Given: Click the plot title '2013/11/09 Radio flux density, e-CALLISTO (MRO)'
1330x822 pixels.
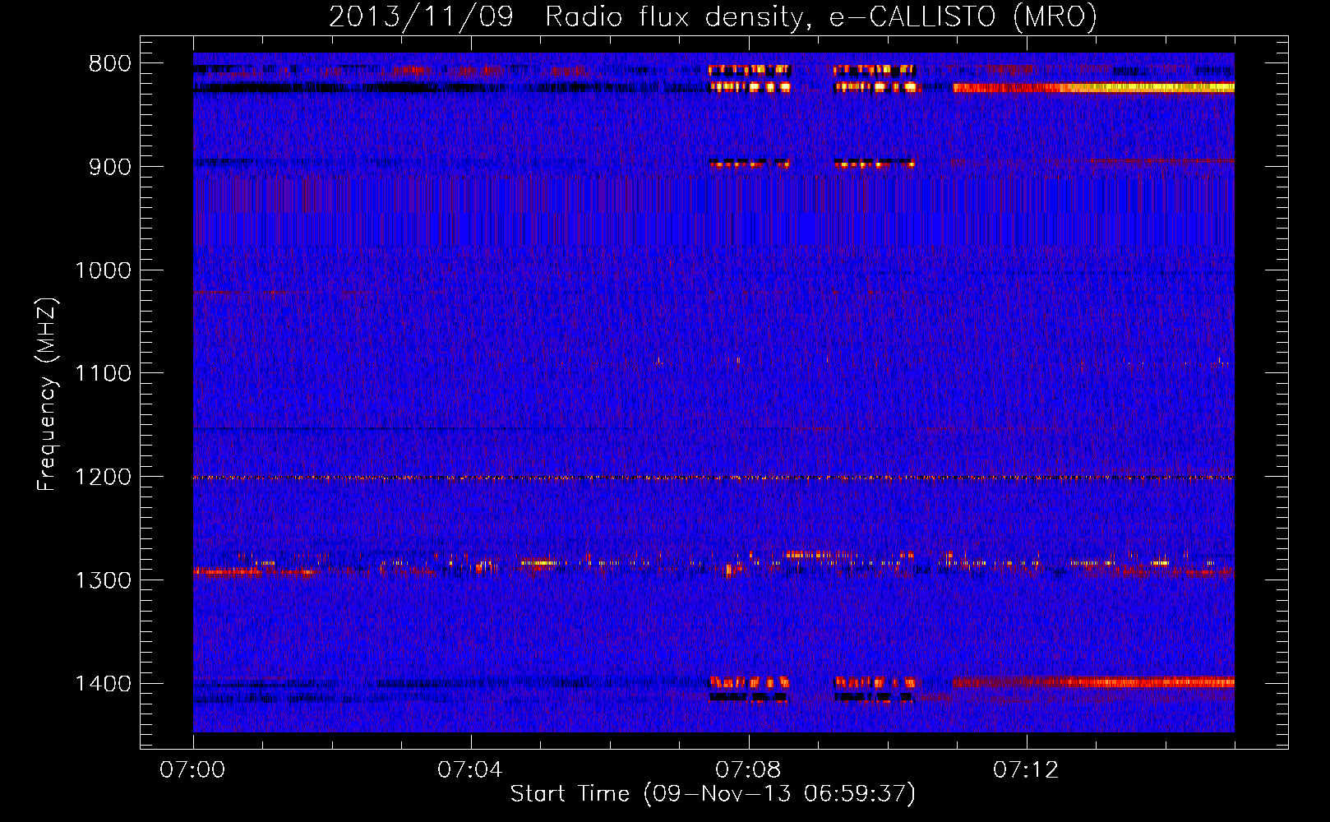Looking at the screenshot, I should tap(713, 16).
